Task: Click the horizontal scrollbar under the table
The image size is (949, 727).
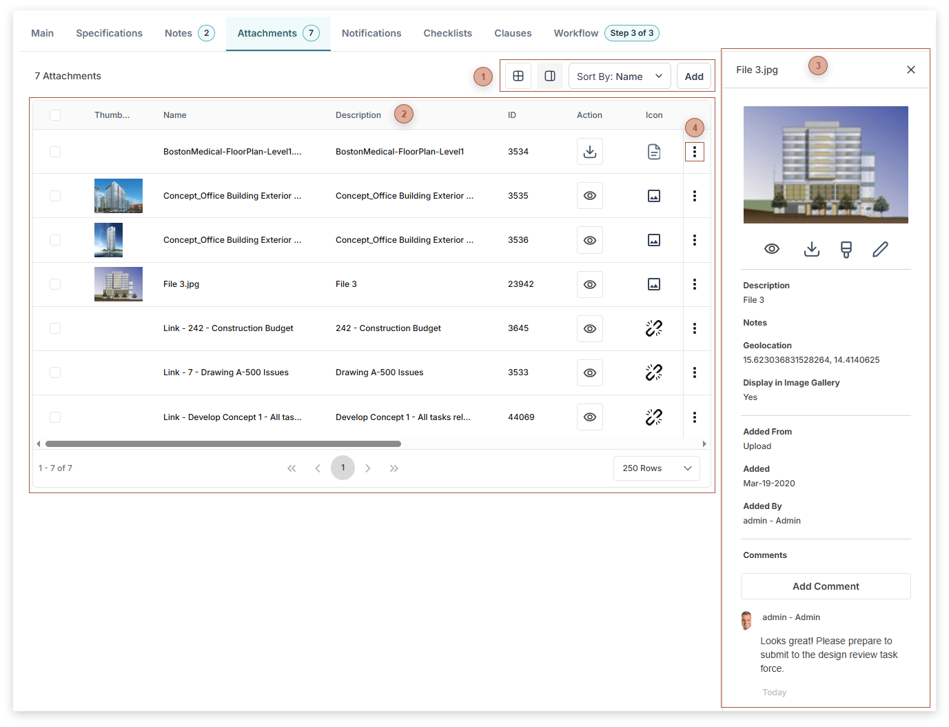Action: pos(223,444)
